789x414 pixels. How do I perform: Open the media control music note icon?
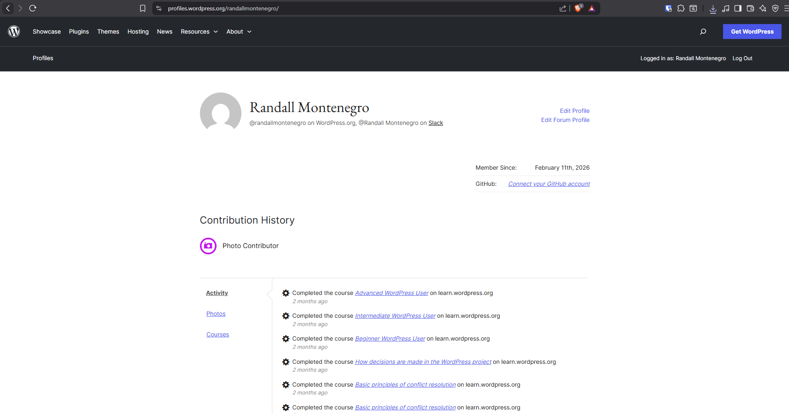(x=726, y=8)
